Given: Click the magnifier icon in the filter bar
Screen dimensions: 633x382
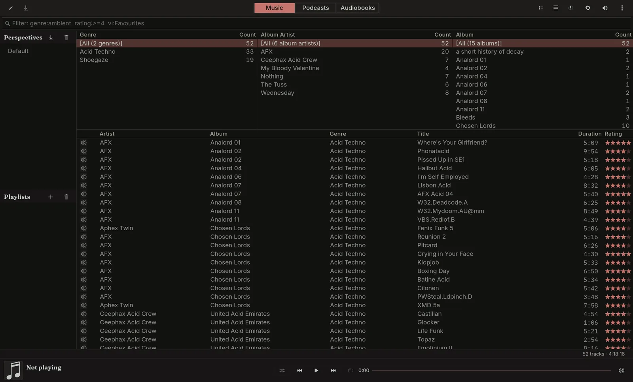Looking at the screenshot, I should (7, 23).
